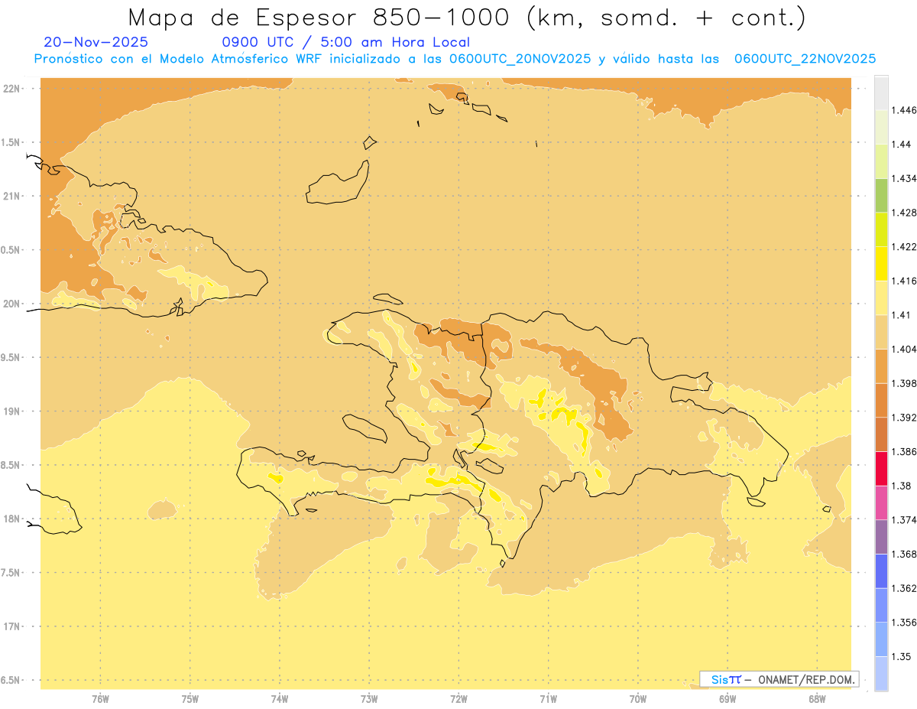The width and height of the screenshot is (917, 709).
Task: Click the color bar value "1.386"
Action: pyautogui.click(x=903, y=451)
